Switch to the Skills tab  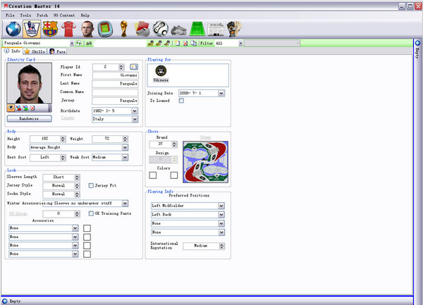[x=35, y=51]
